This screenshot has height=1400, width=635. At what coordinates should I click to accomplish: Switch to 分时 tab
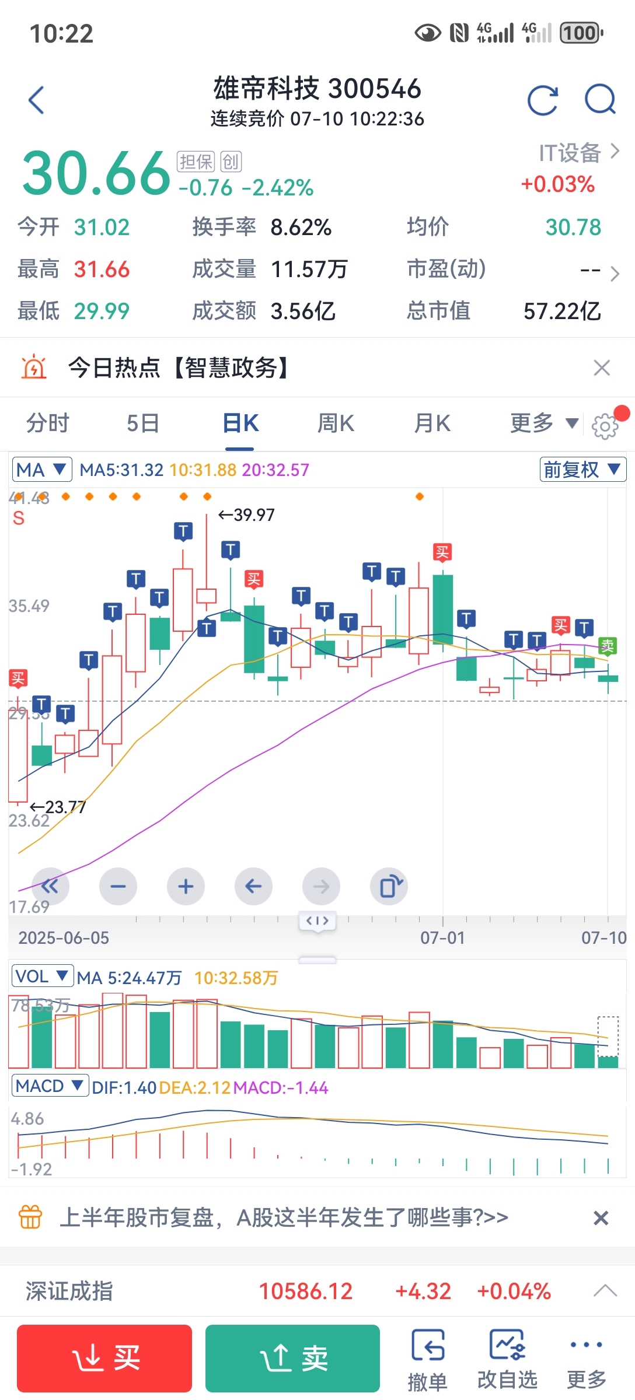(48, 423)
